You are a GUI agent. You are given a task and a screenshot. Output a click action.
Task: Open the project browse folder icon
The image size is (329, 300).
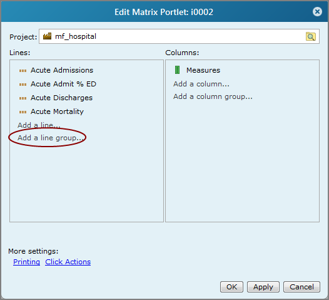point(310,36)
